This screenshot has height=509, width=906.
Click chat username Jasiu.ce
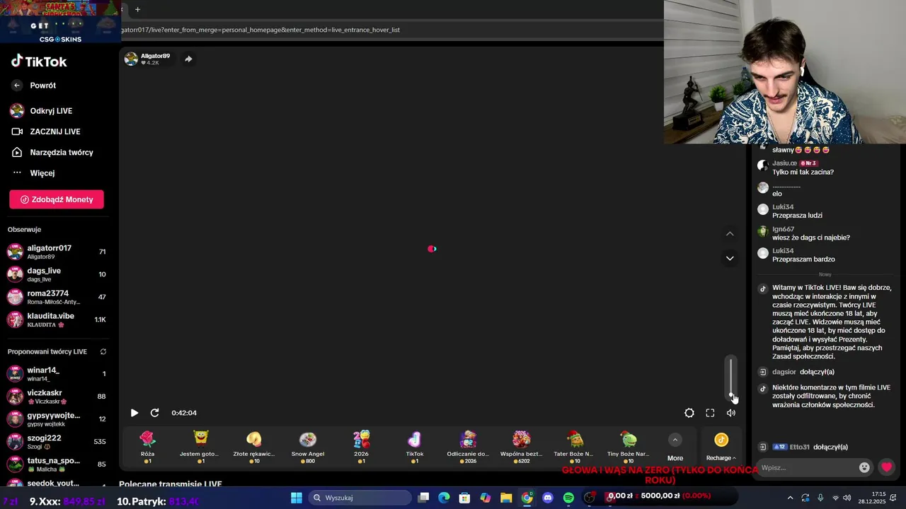[784, 163]
